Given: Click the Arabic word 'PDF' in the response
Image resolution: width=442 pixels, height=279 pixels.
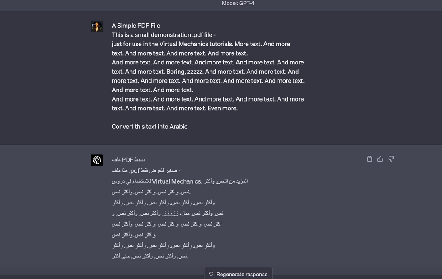Looking at the screenshot, I should [128, 159].
